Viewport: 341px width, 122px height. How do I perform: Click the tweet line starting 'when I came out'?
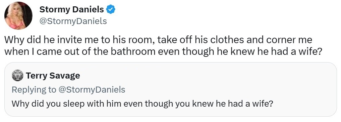point(163,51)
